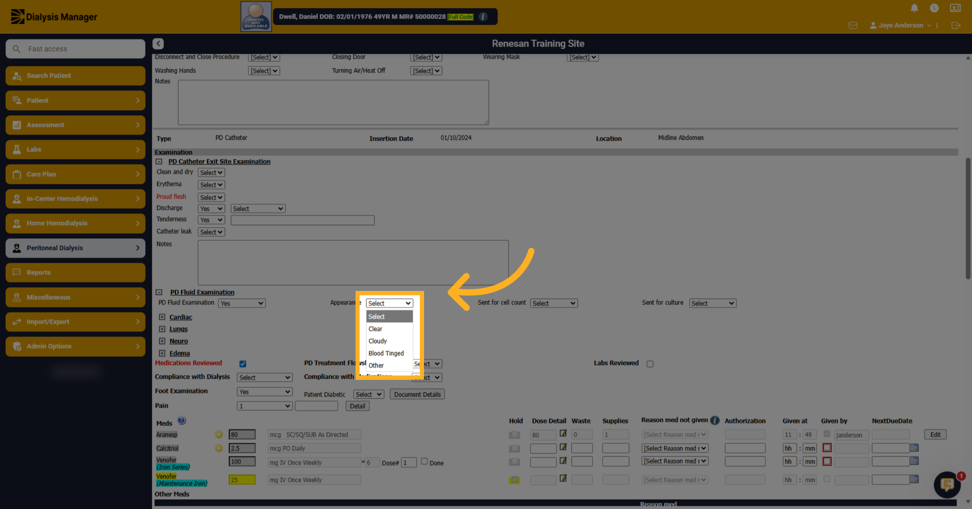Click the patient photo thumbnail

(x=256, y=17)
